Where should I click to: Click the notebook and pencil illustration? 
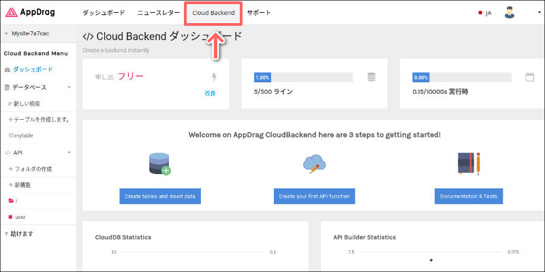coord(469,163)
